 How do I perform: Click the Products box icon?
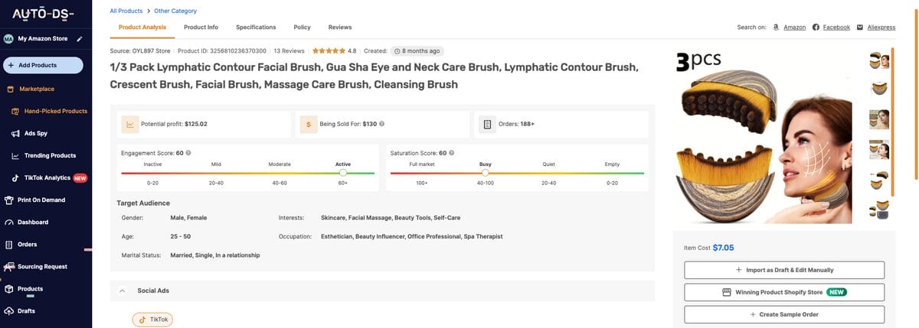pos(9,289)
